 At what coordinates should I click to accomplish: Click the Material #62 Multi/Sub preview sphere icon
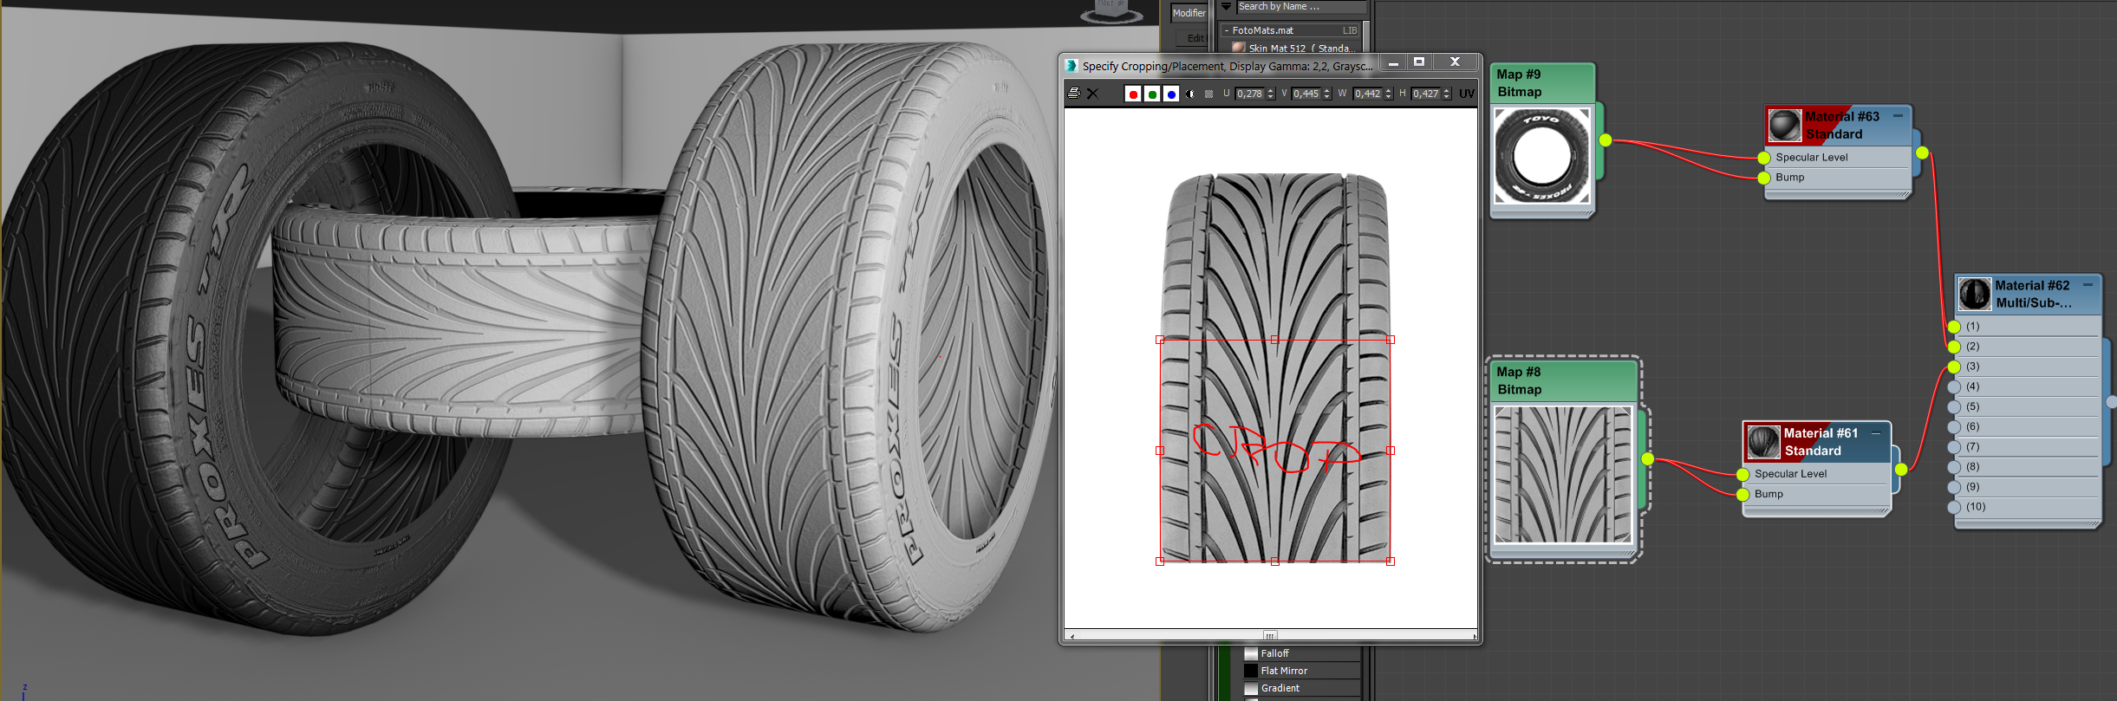pyautogui.click(x=1975, y=294)
